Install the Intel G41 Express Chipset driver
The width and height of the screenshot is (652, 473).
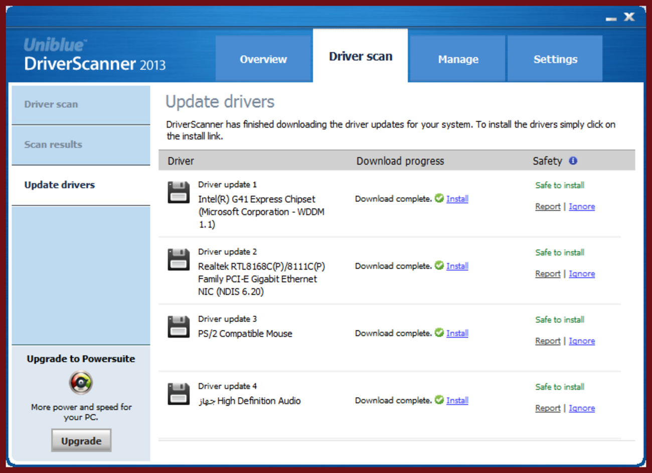pyautogui.click(x=457, y=198)
